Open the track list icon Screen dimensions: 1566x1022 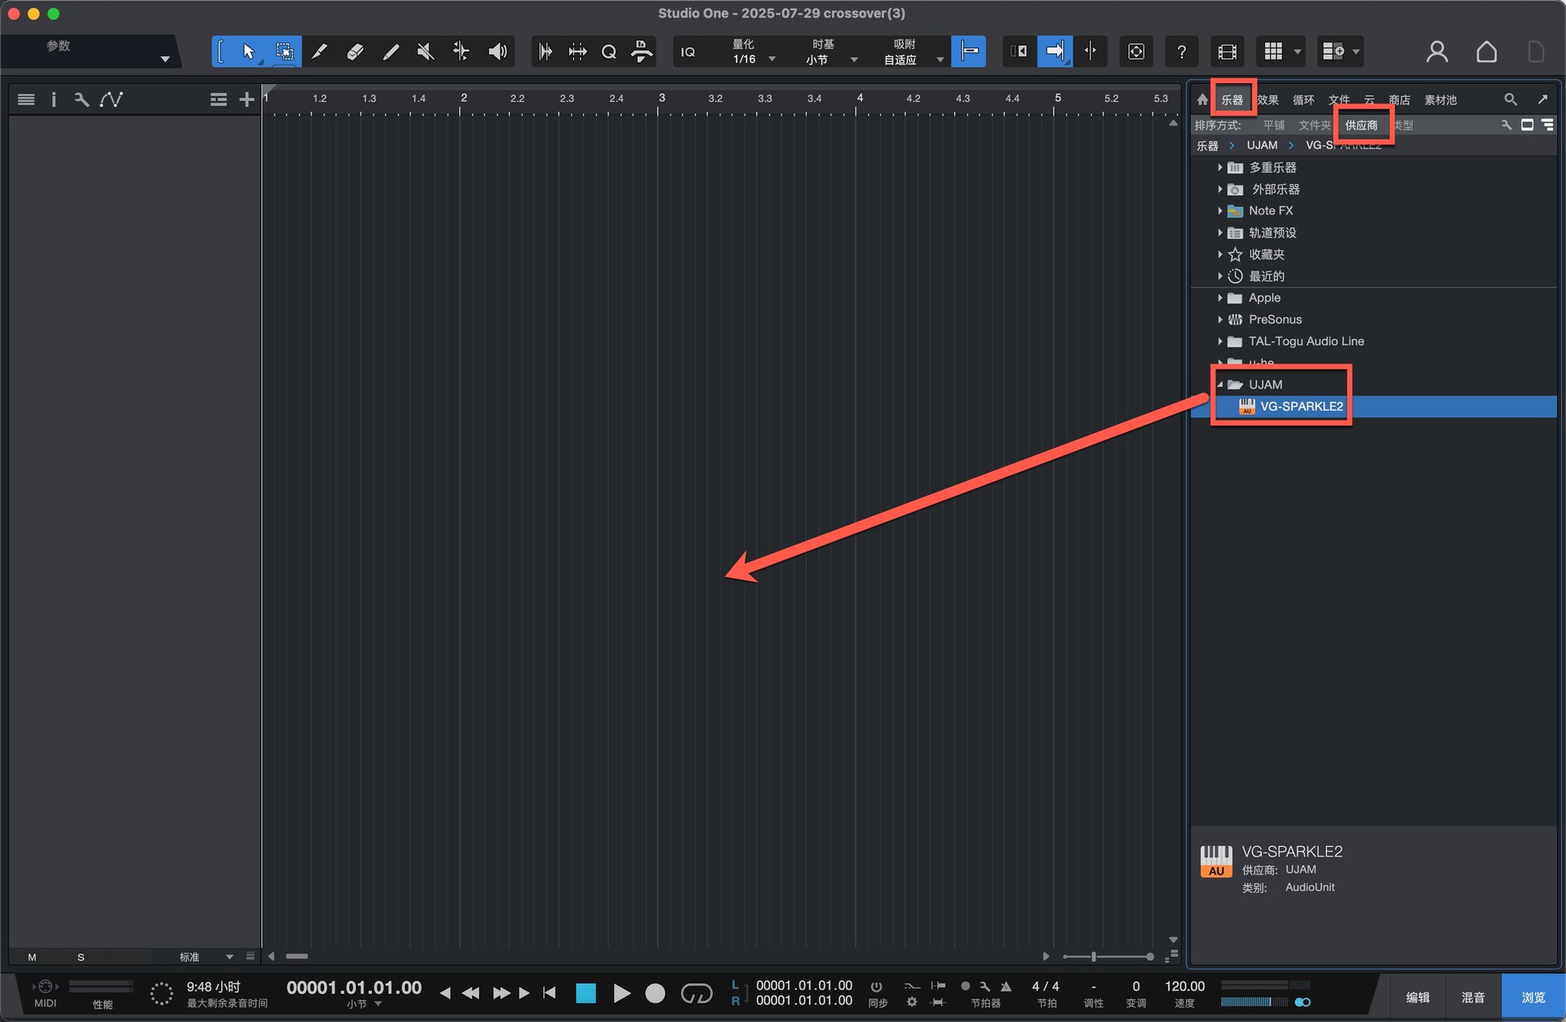point(26,99)
